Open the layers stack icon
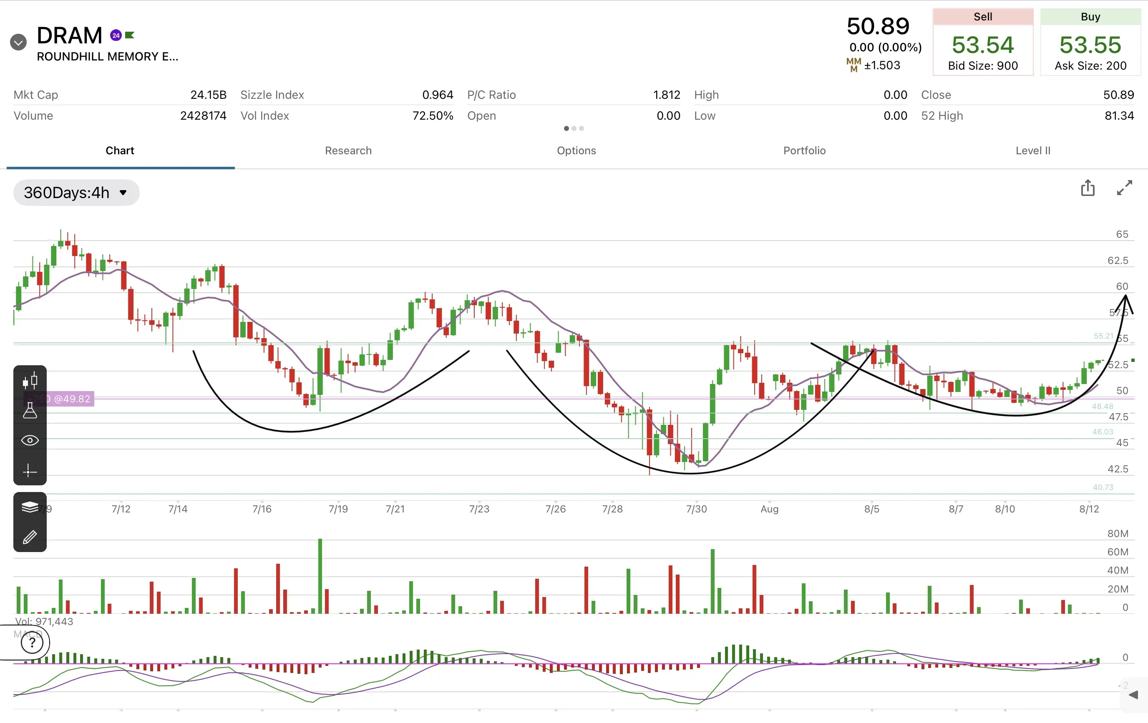 pos(30,507)
